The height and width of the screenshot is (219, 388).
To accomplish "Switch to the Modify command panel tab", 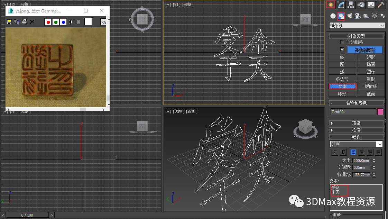I will 341,4.
